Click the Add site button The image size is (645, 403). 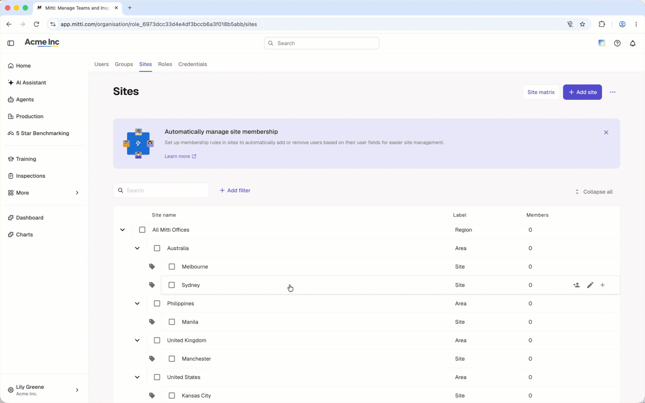tap(582, 92)
